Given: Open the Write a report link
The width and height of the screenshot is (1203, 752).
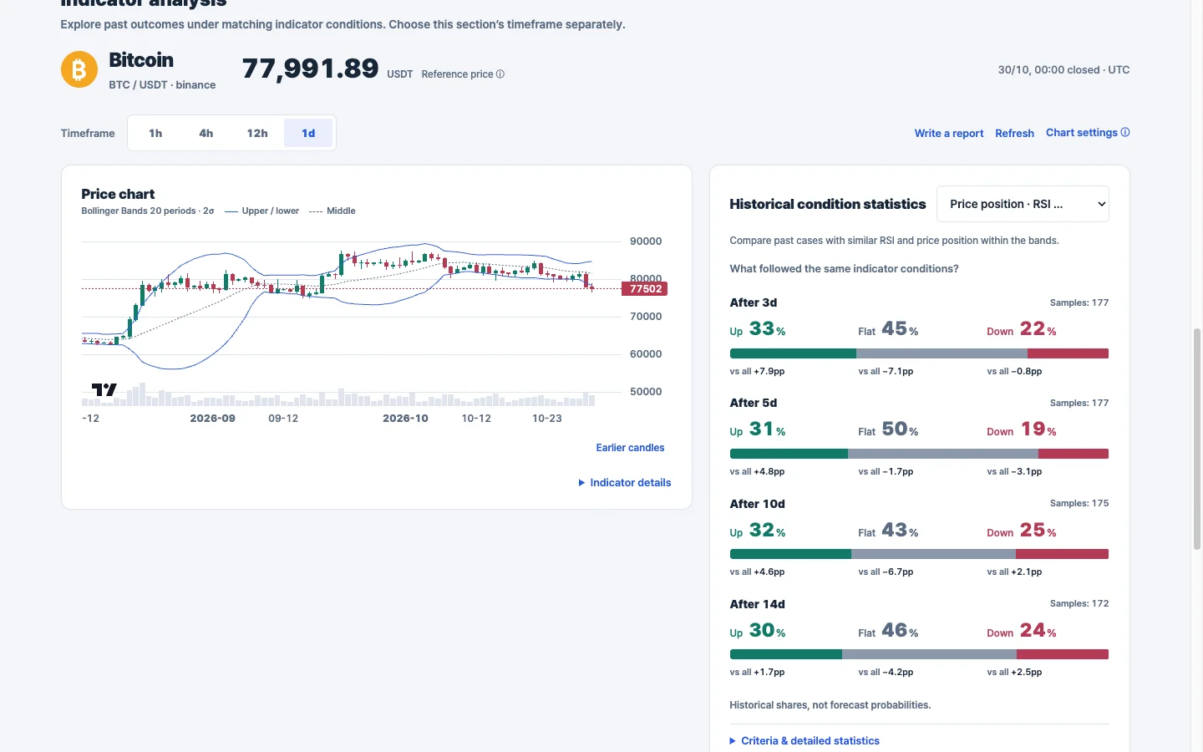Looking at the screenshot, I should [x=949, y=133].
